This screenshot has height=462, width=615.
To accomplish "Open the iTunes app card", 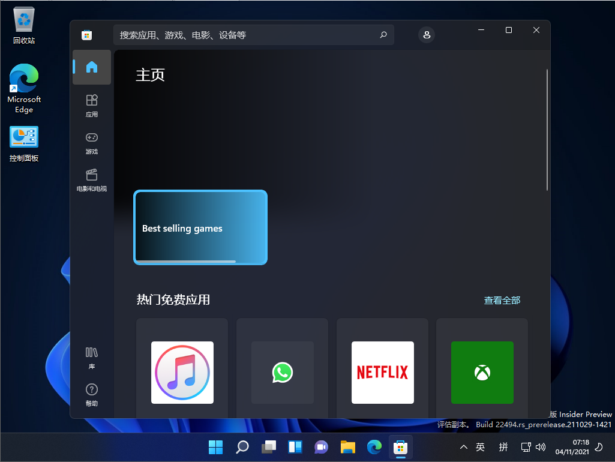I will pyautogui.click(x=182, y=368).
